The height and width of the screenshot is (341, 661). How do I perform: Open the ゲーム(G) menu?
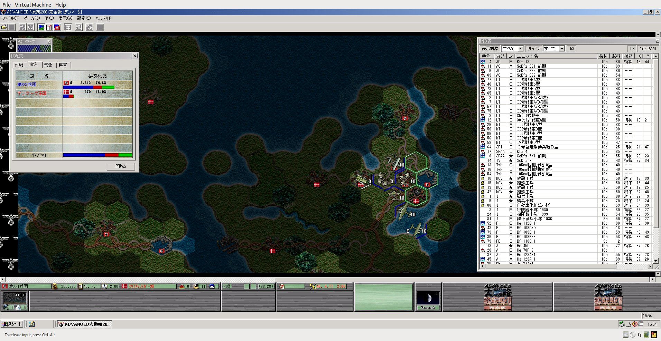(32, 18)
